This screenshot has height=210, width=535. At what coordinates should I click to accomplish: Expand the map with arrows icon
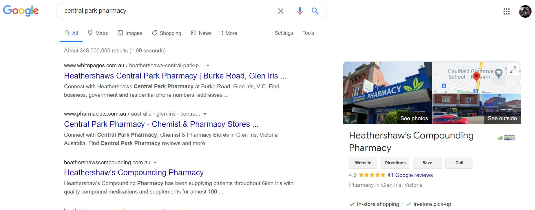point(513,70)
